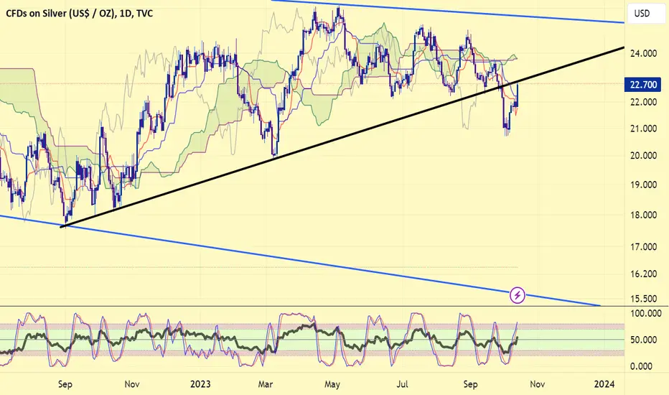
Task: Click the 2023 time axis label
Action: click(200, 384)
